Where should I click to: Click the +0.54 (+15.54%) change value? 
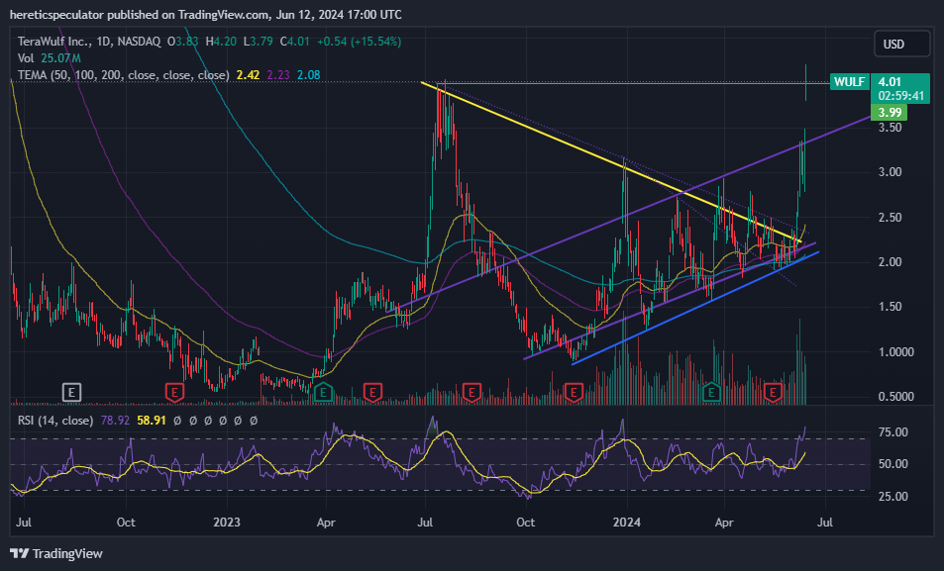click(360, 42)
